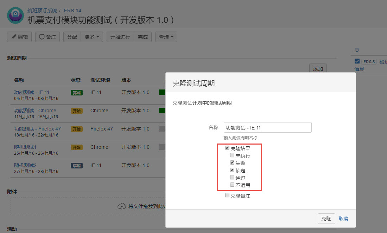Click the 完成 workflow button
387x233 pixels.
click(142, 37)
